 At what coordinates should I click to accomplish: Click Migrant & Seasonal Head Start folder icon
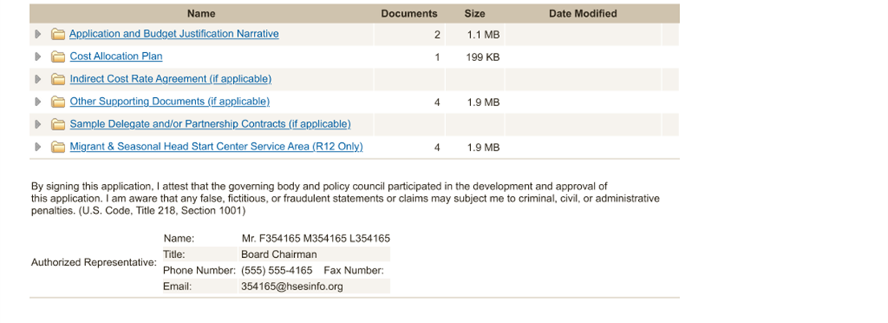pos(58,147)
